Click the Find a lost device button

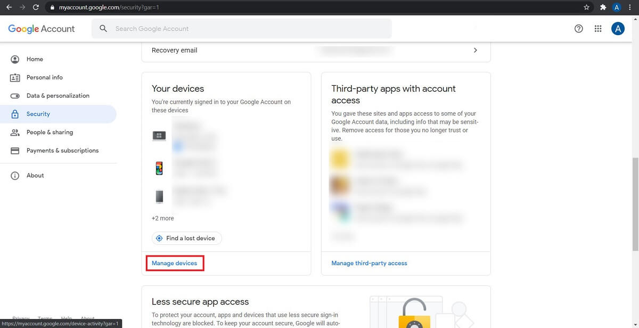[x=187, y=238]
